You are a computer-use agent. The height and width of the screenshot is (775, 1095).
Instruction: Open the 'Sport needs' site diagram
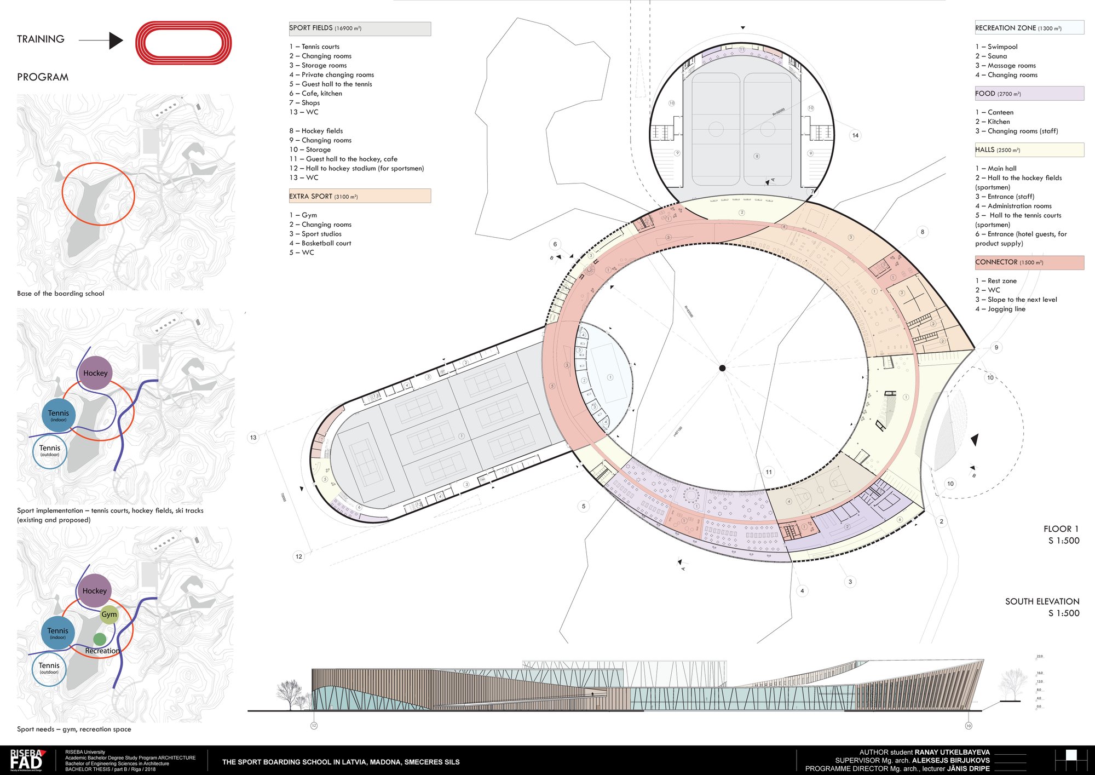click(x=126, y=624)
